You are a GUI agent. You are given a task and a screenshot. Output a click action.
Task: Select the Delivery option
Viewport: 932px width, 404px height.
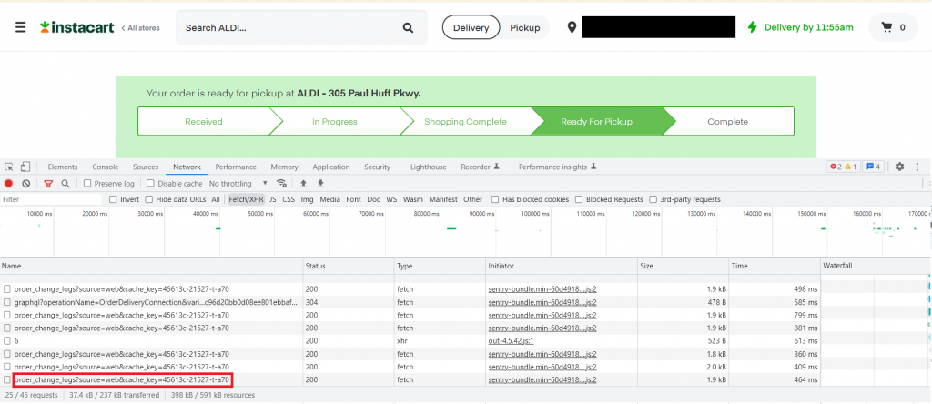point(471,27)
